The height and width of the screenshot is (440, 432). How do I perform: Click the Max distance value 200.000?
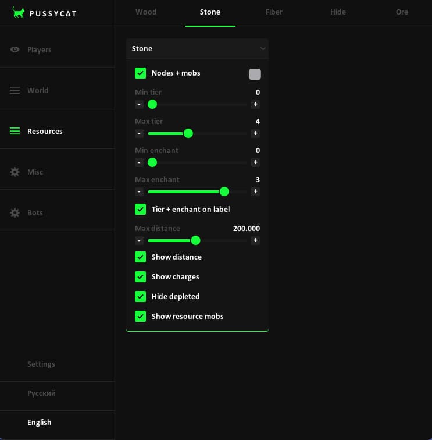click(247, 229)
